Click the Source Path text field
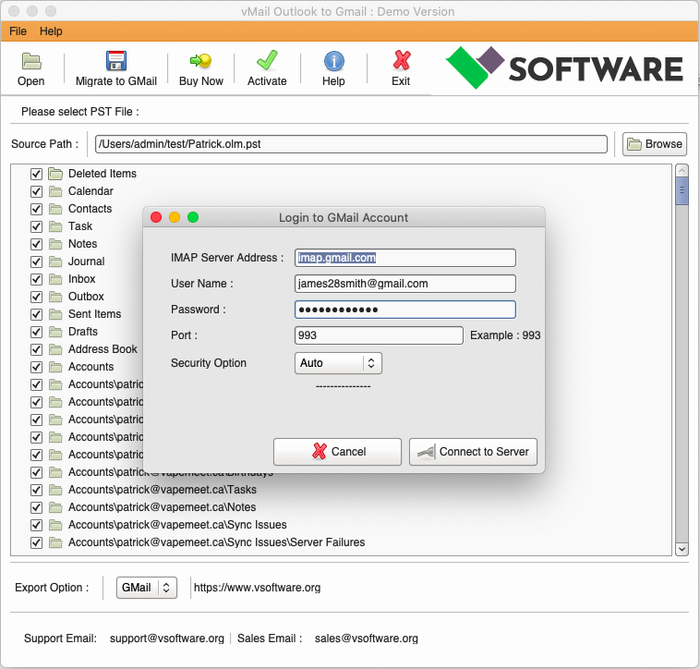 tap(351, 144)
